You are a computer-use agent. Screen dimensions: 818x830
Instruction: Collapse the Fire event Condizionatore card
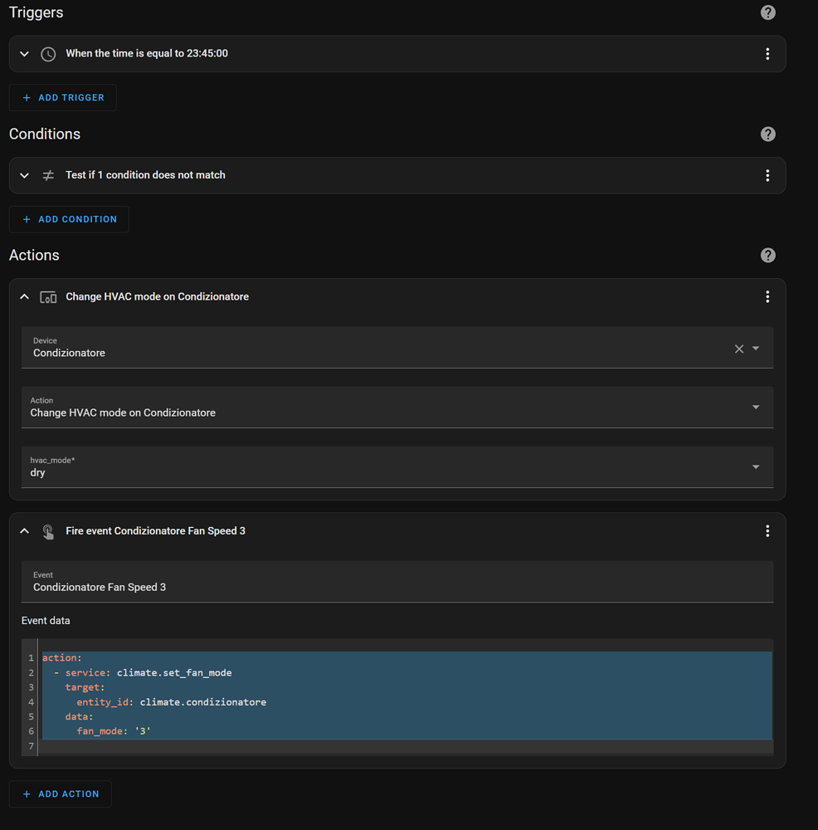coord(24,530)
